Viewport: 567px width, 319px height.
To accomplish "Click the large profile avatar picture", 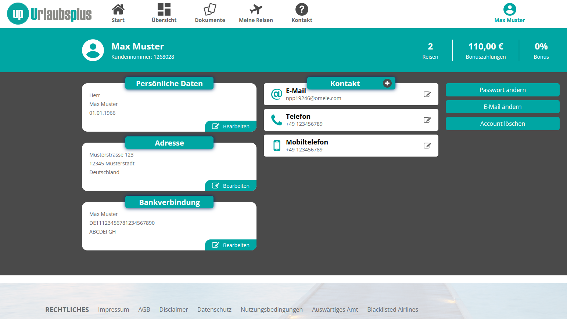I will 93,50.
